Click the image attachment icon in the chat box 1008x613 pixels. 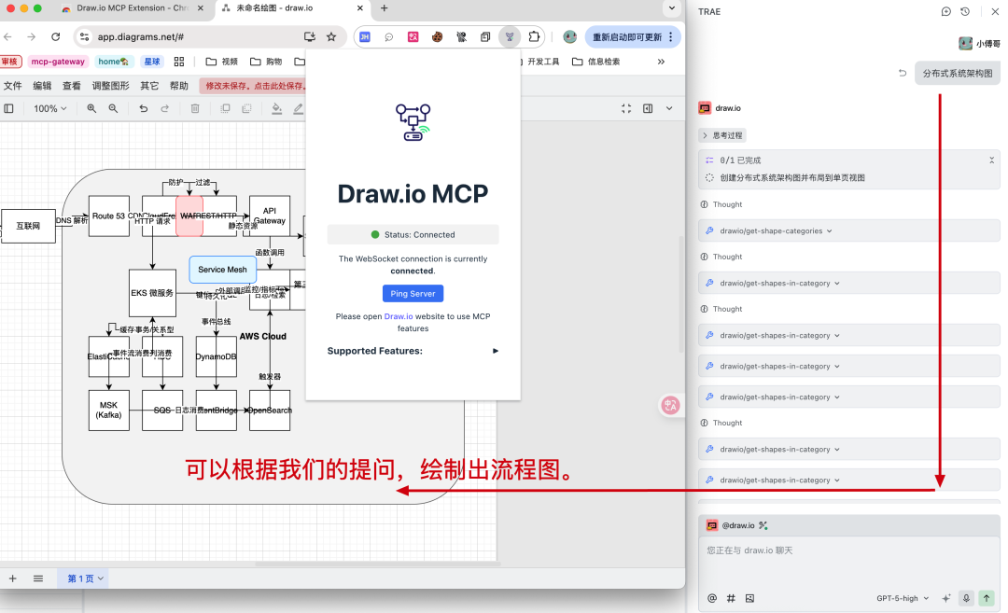tap(749, 598)
